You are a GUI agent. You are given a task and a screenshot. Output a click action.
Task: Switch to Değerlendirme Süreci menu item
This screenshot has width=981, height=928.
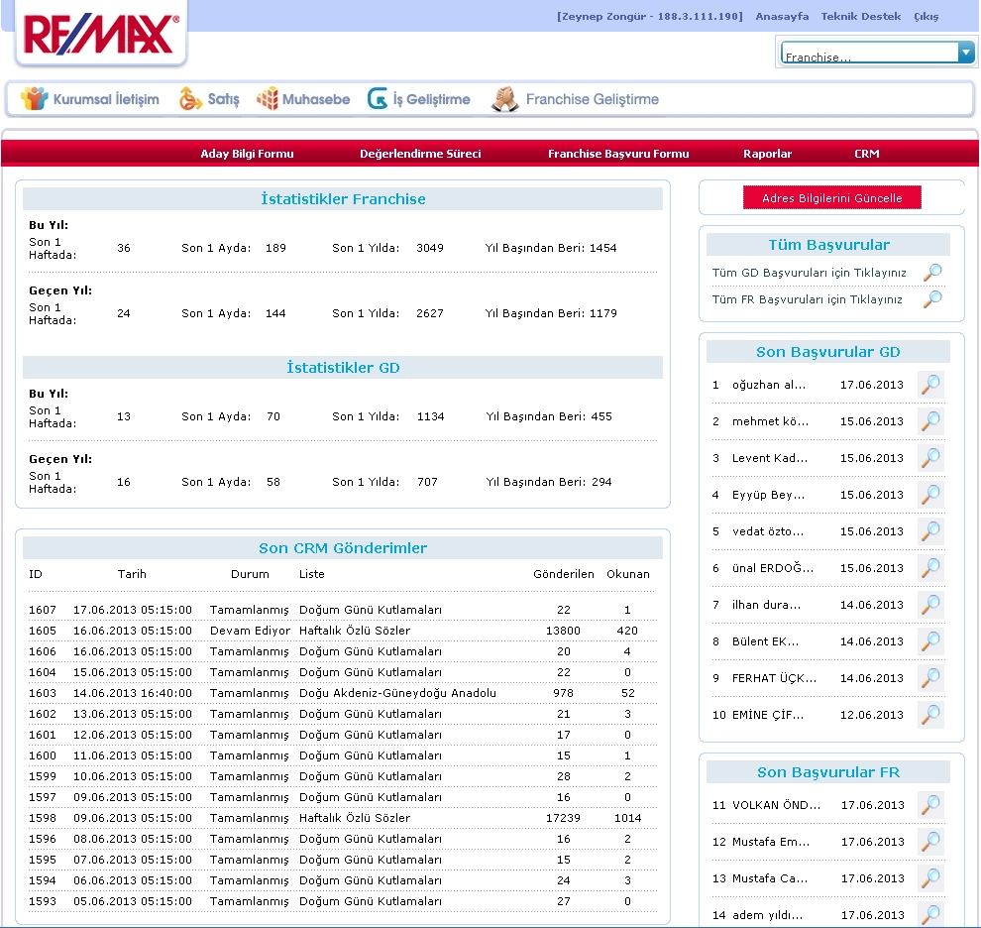[x=420, y=154]
